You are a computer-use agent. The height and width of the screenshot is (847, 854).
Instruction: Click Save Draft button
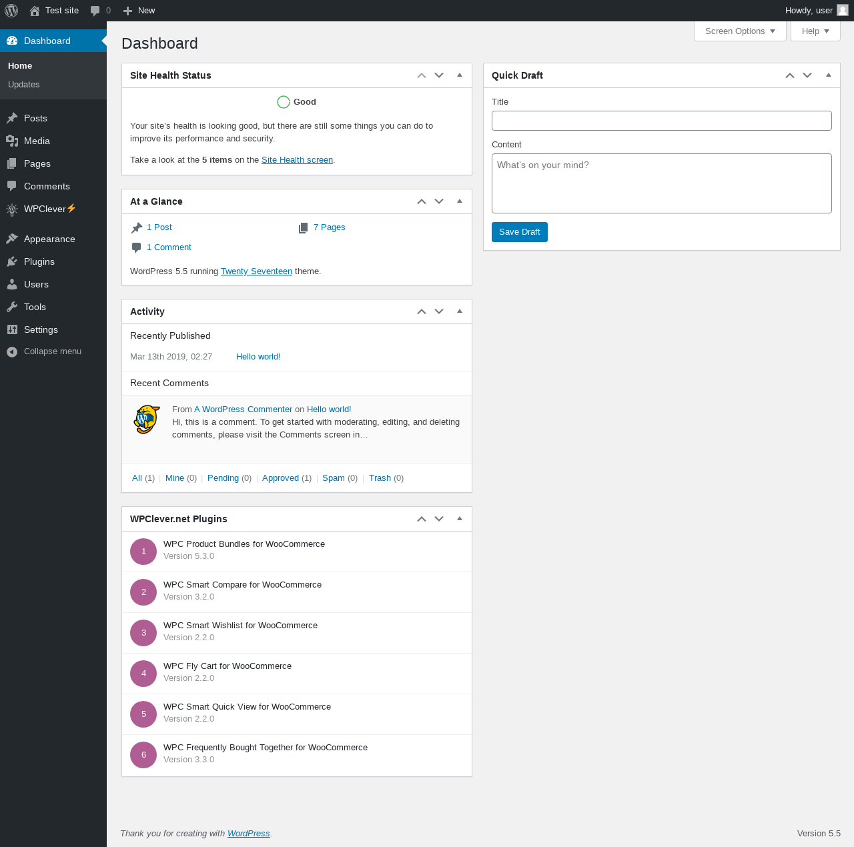(x=520, y=232)
